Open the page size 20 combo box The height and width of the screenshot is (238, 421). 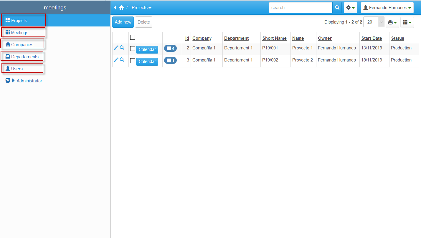[374, 22]
